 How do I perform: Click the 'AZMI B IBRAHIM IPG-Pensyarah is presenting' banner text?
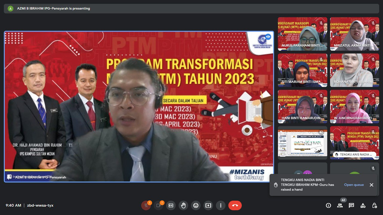(53, 8)
